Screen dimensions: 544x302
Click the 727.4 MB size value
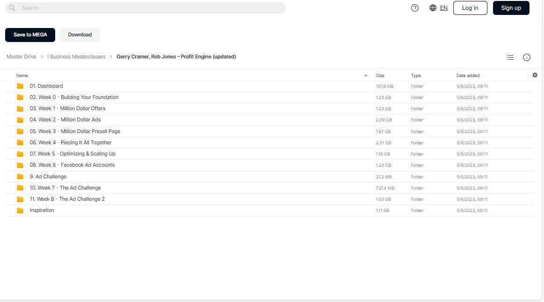pos(385,188)
